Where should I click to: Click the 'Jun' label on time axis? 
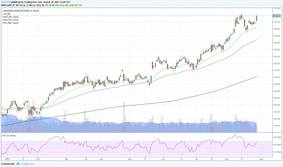163,159
